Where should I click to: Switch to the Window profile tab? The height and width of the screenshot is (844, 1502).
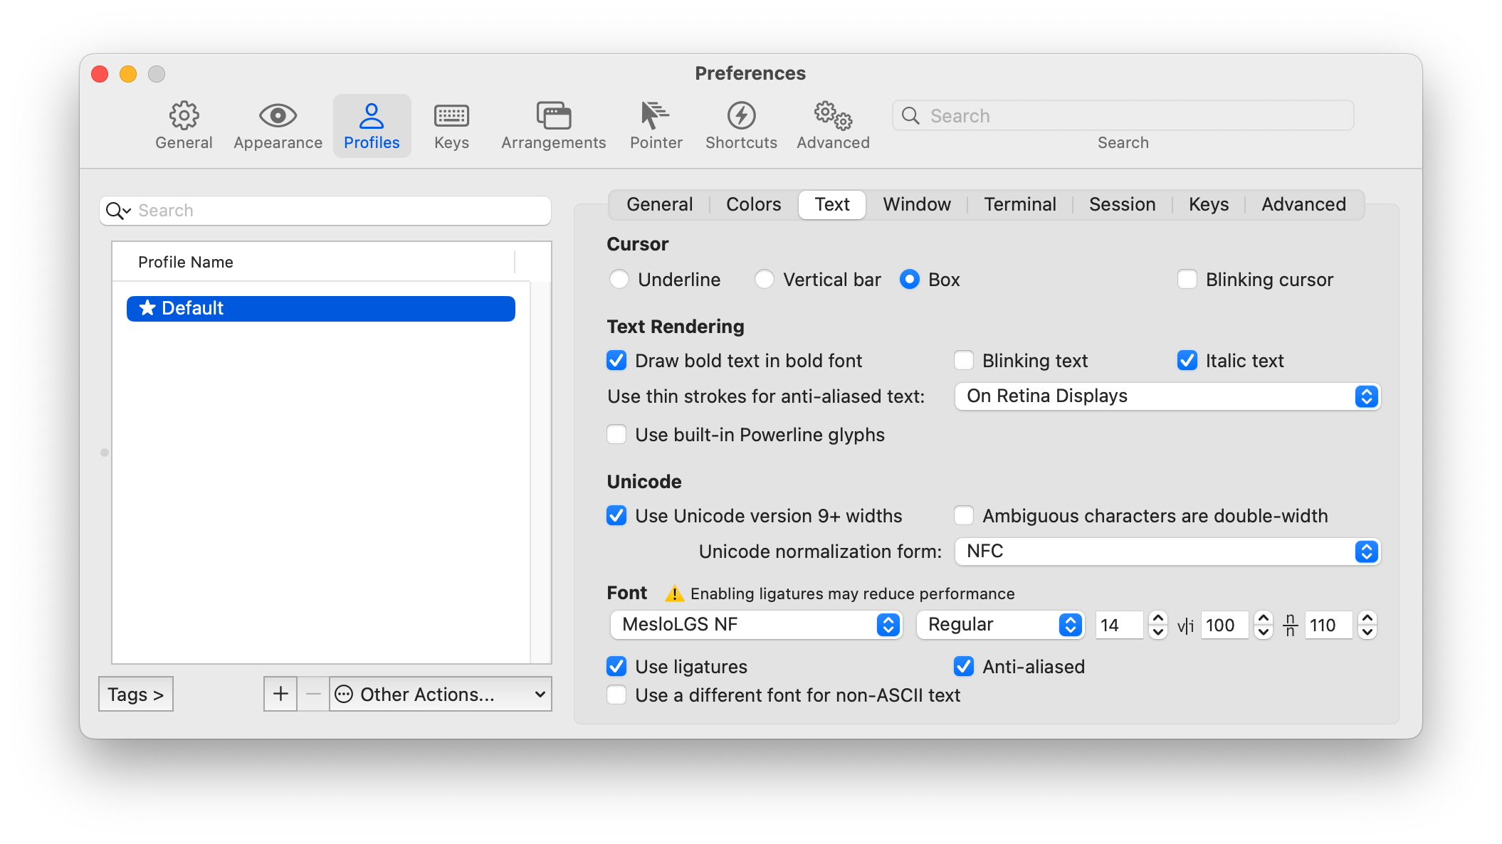point(916,205)
